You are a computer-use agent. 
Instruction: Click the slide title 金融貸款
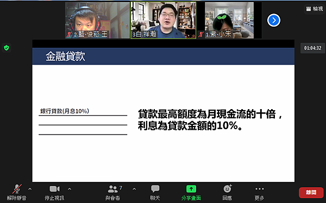click(x=65, y=56)
